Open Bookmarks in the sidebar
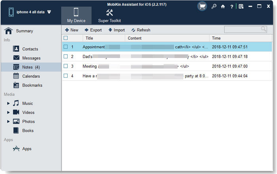 [x=32, y=85]
